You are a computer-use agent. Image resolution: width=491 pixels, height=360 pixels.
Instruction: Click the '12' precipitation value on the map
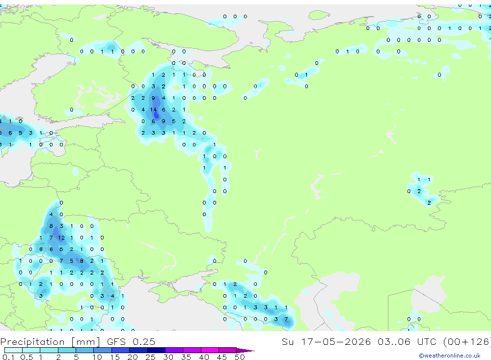point(61,238)
